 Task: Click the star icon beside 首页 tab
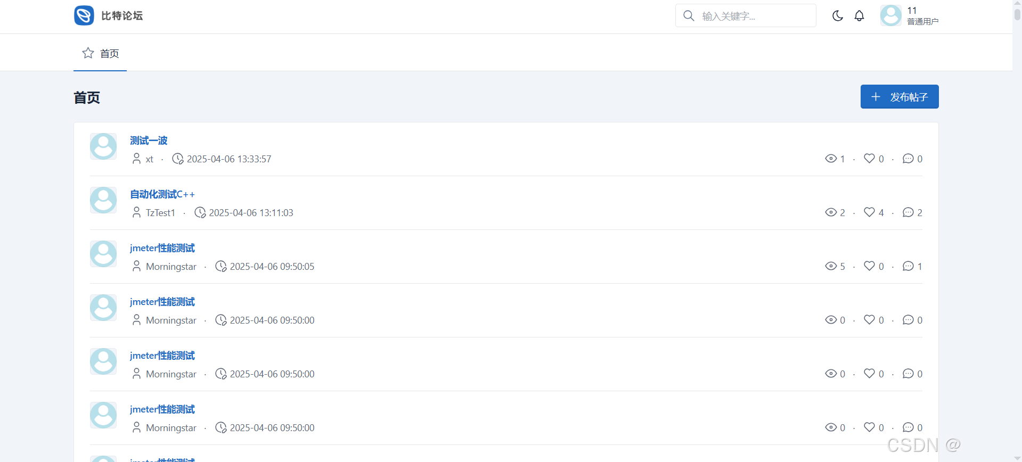(x=88, y=53)
